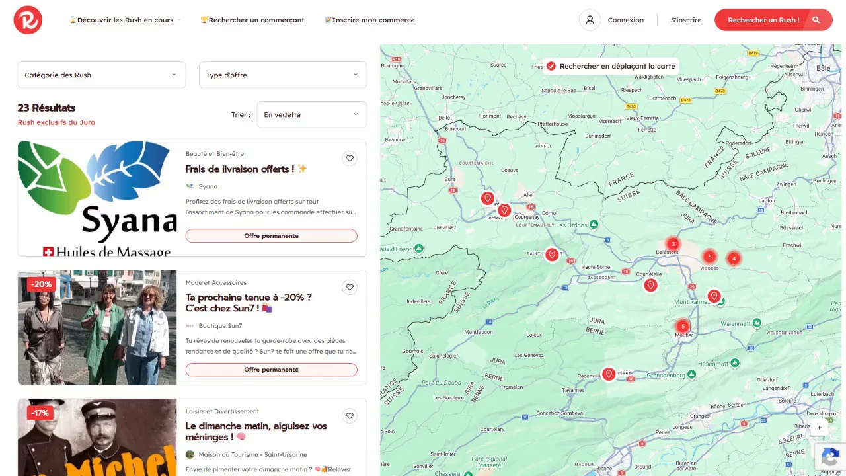The image size is (846, 476).
Task: Click the -20% discount badge
Action: click(41, 284)
